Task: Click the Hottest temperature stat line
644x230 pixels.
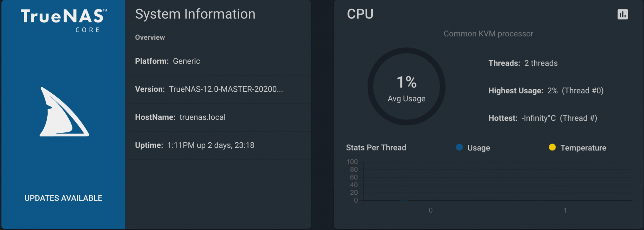Action: pos(543,118)
